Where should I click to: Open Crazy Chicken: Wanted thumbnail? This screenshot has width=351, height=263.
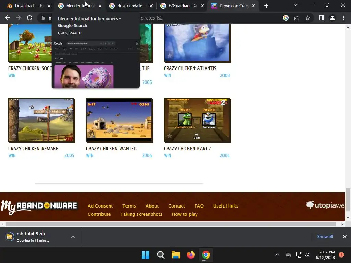[x=119, y=120]
